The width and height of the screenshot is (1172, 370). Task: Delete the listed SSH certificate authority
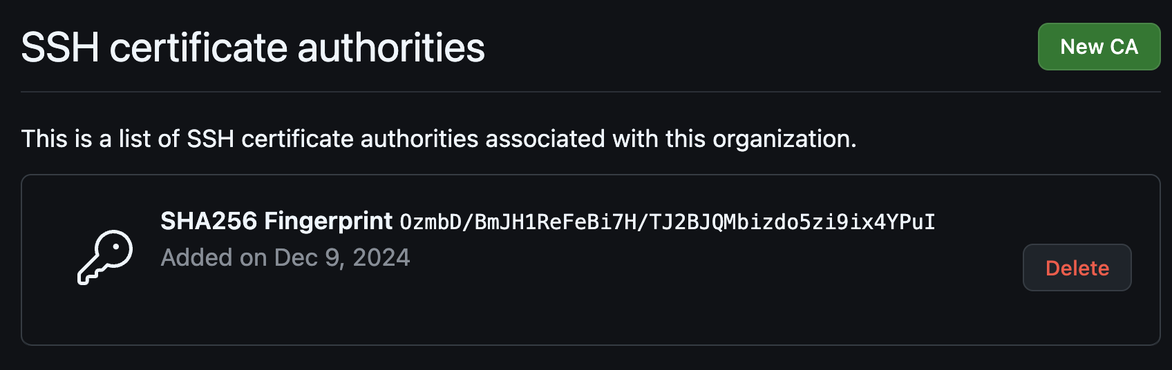(x=1077, y=268)
